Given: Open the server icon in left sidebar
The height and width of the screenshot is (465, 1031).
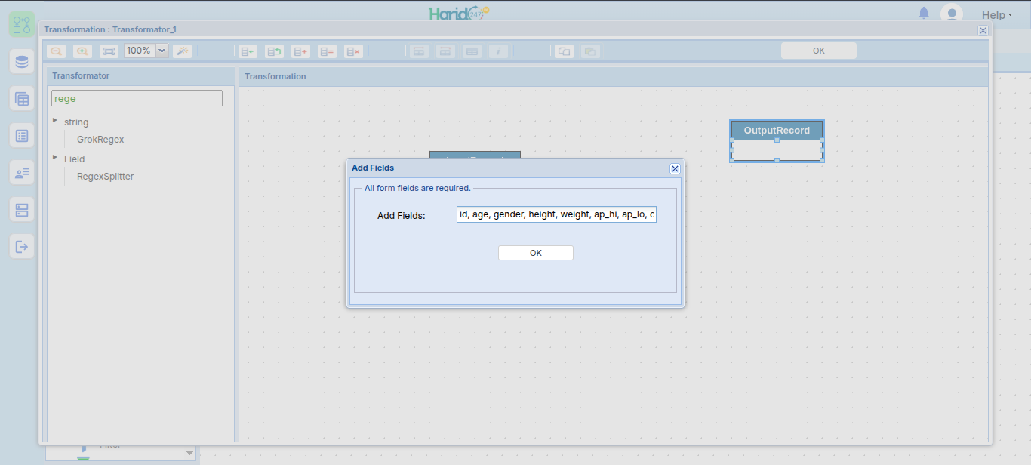Looking at the screenshot, I should coord(22,210).
